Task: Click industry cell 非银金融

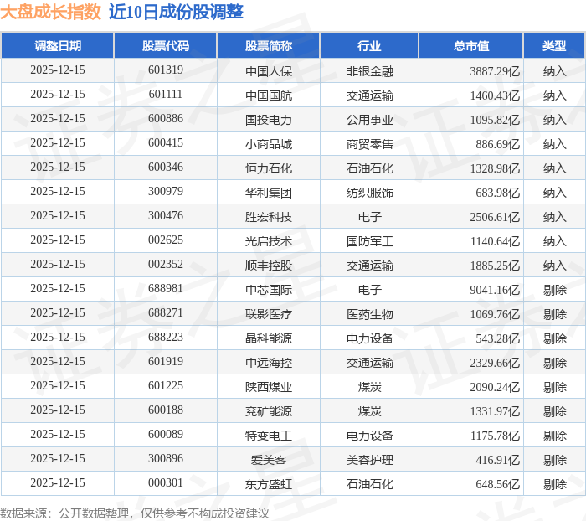Action: pyautogui.click(x=370, y=71)
